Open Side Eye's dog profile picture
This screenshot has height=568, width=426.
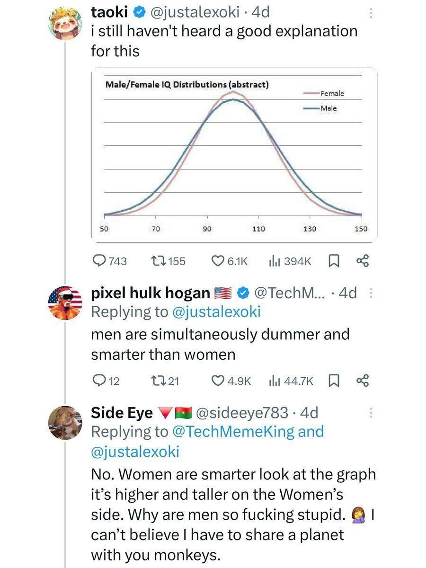(x=66, y=423)
